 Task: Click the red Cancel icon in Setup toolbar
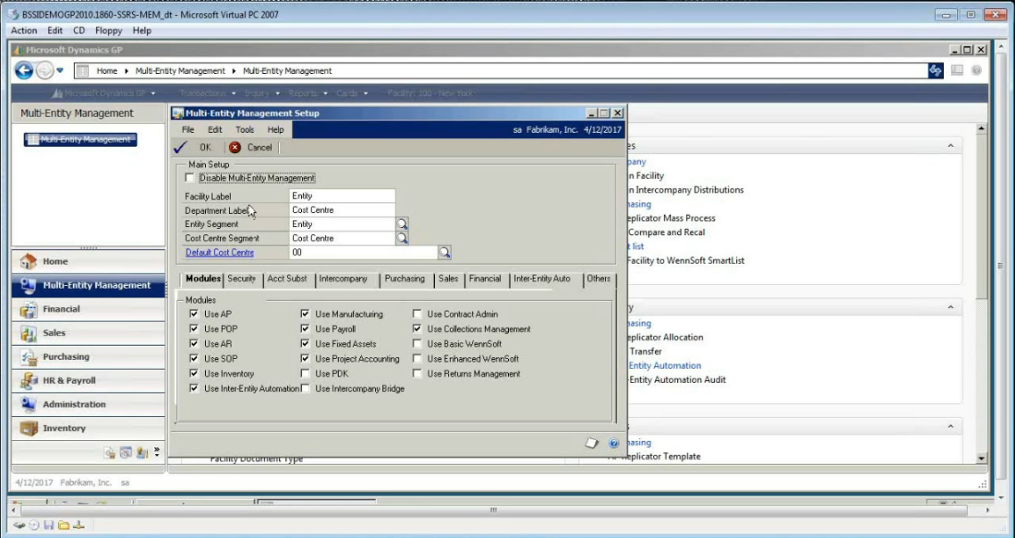[235, 148]
